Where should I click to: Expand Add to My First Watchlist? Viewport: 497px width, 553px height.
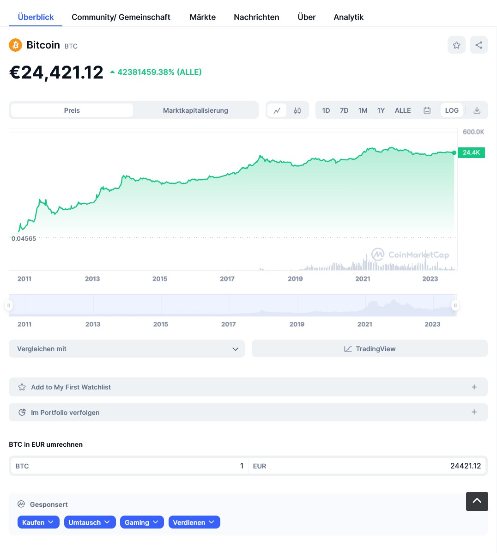point(248,387)
